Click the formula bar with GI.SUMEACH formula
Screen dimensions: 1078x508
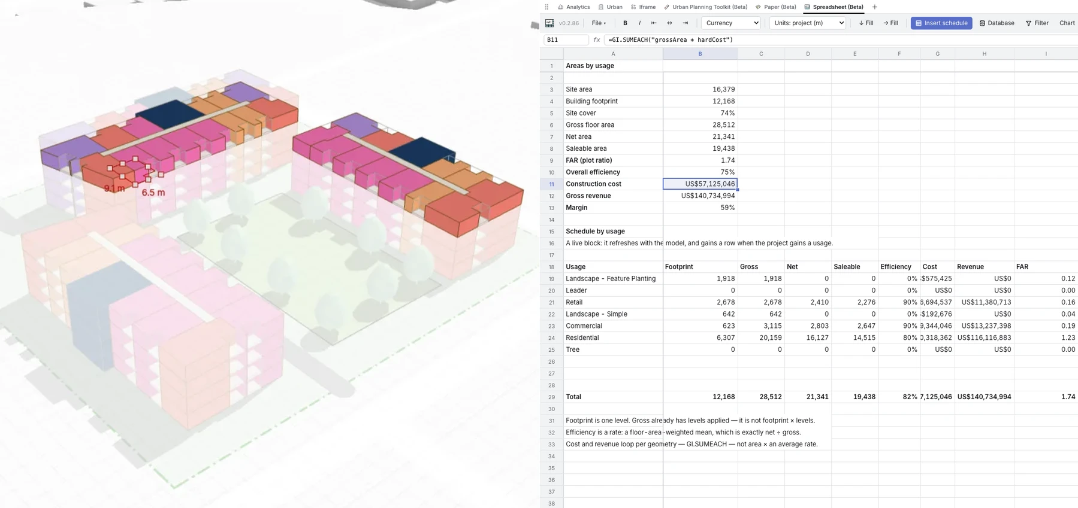pos(841,40)
